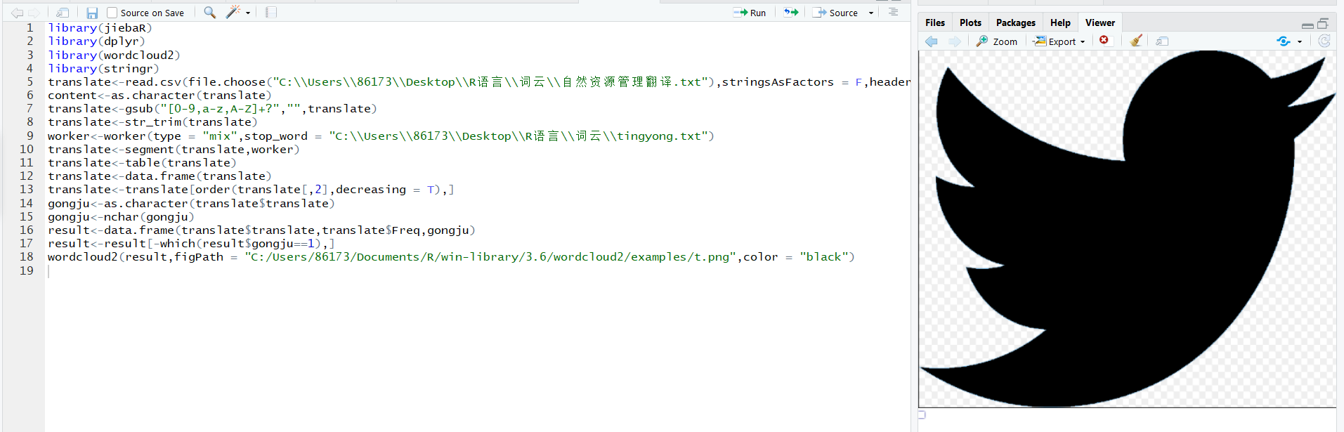Switch to the Files tab
The image size is (1344, 432).
(x=935, y=22)
